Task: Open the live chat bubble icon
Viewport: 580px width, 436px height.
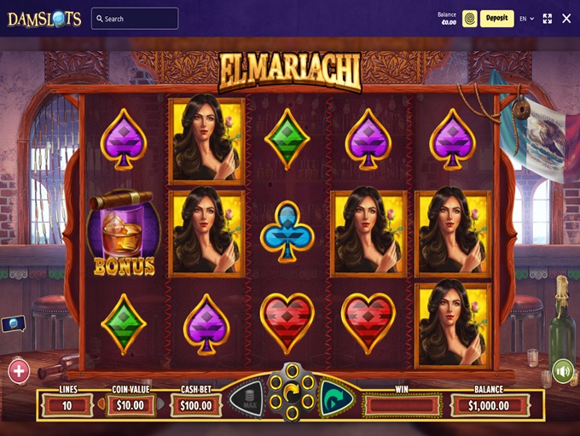Action: pos(14,324)
